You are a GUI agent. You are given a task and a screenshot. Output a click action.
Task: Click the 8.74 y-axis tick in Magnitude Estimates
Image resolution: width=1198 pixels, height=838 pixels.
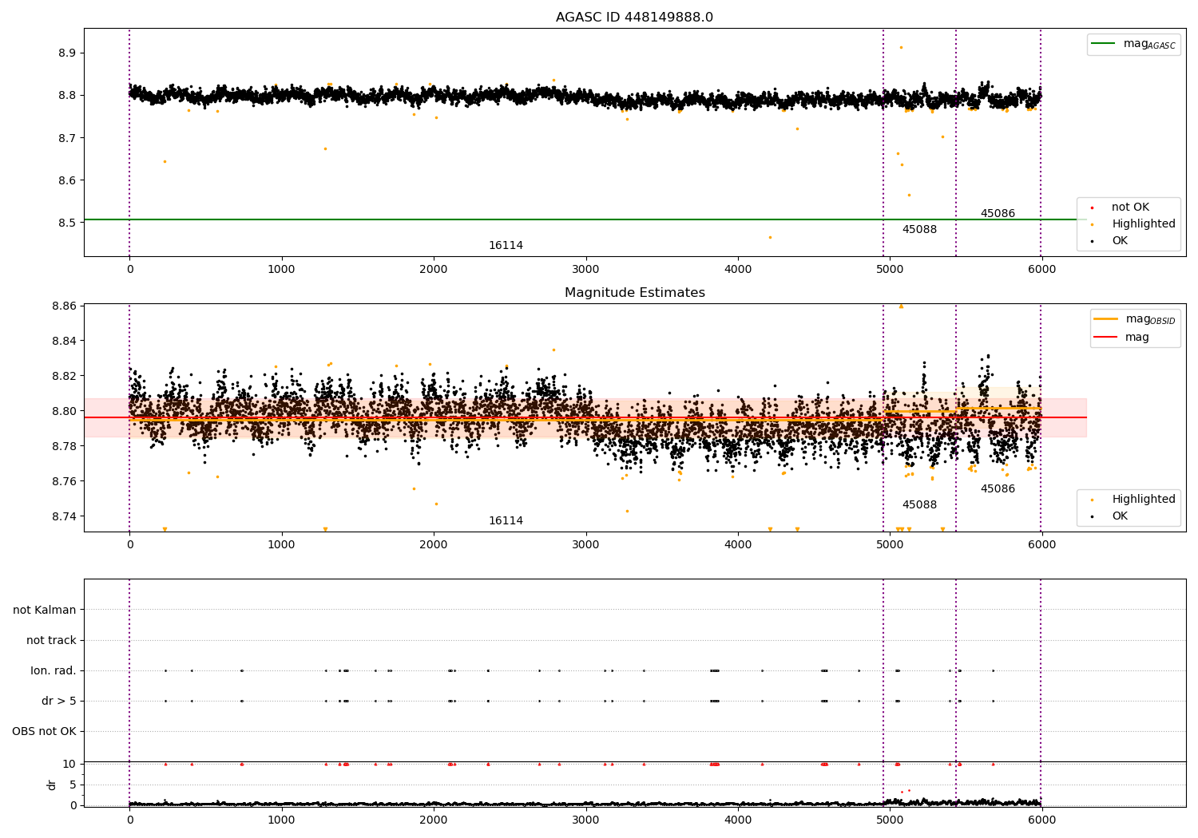[64, 517]
